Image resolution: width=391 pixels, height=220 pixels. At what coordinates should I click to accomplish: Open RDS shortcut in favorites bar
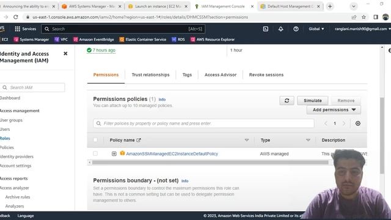pyautogui.click(x=178, y=39)
